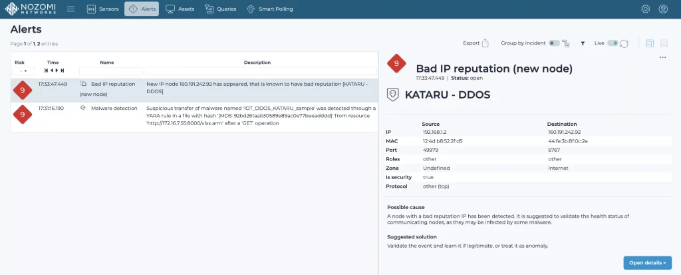Click the Status: open text
Image resolution: width=681 pixels, height=275 pixels.
coord(467,79)
